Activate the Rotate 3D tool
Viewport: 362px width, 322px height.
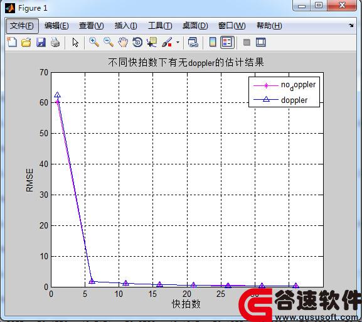pyautogui.click(x=137, y=42)
